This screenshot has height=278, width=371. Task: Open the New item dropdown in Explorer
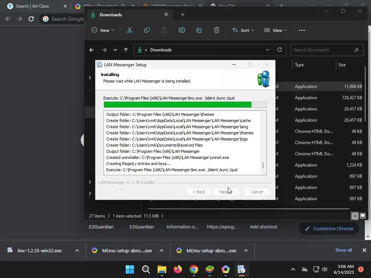(x=103, y=30)
